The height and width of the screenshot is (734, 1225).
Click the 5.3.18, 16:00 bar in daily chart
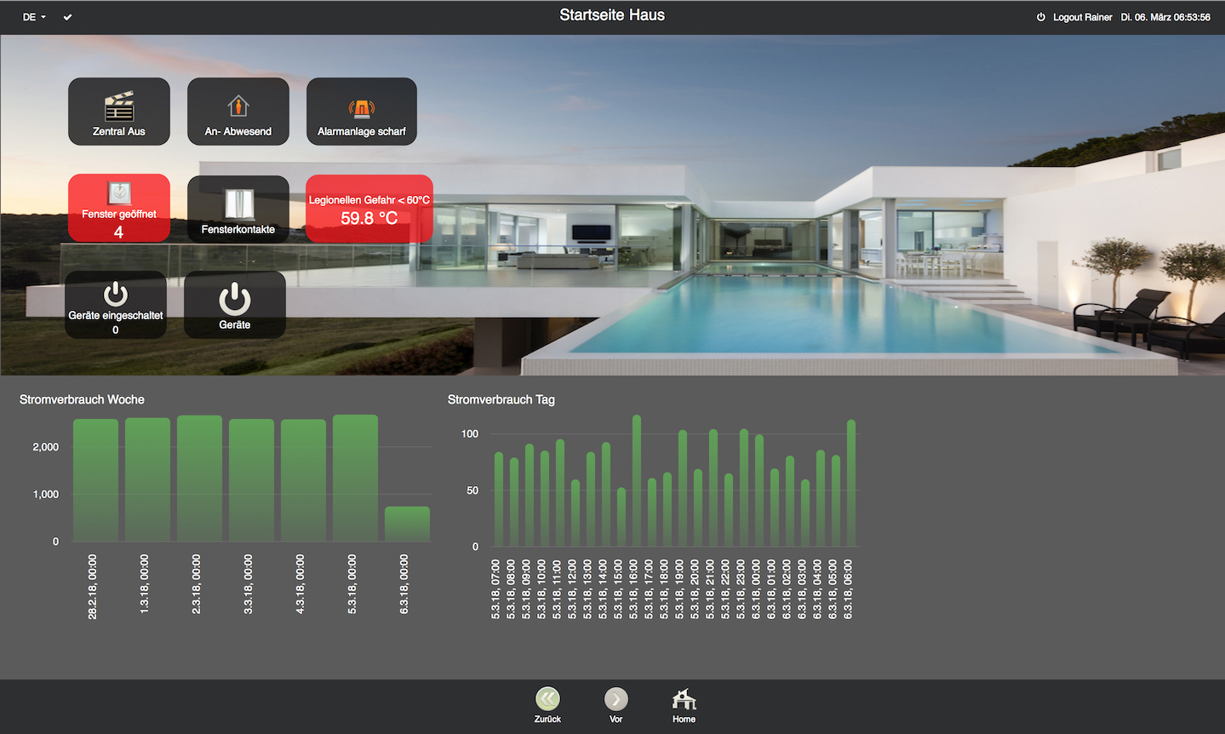click(x=637, y=481)
